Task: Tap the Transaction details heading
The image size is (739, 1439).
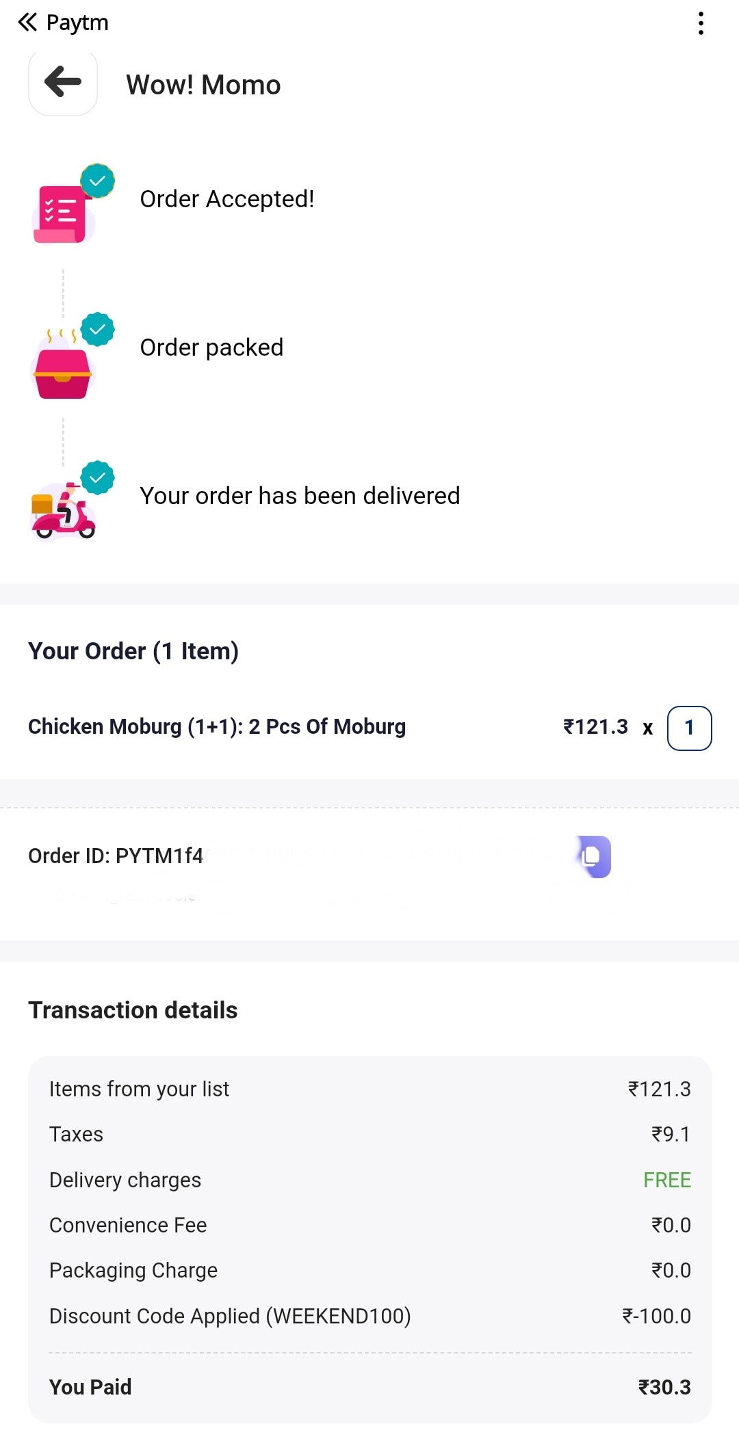Action: [133, 1010]
